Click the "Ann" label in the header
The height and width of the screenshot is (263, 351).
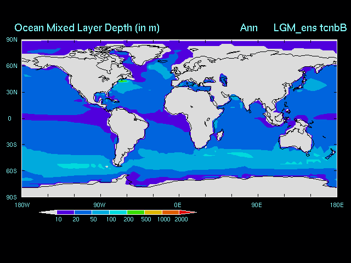(x=248, y=28)
